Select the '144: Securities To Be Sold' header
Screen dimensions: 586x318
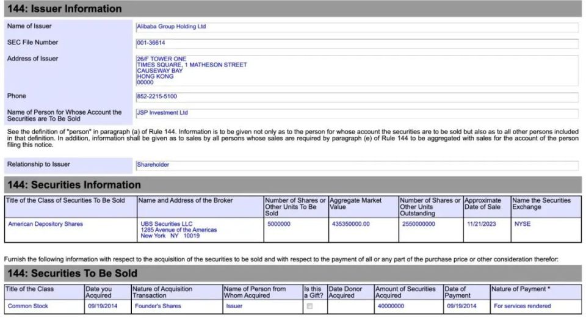click(x=292, y=273)
